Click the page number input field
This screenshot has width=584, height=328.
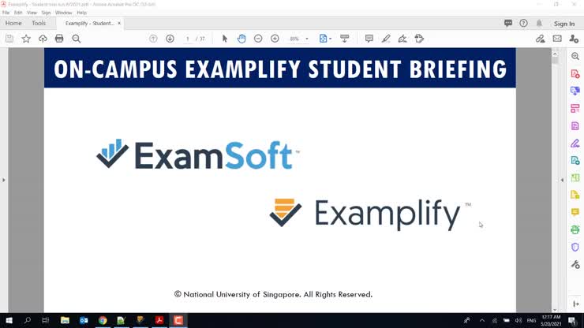coord(188,39)
